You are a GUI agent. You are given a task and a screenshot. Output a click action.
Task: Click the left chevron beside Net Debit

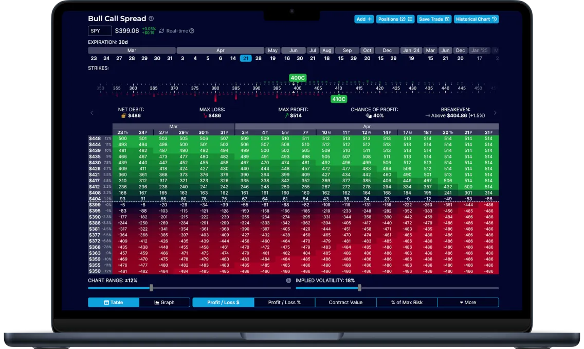coord(92,112)
